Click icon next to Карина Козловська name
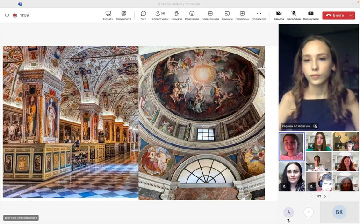This screenshot has height=224, width=360. 315,126
